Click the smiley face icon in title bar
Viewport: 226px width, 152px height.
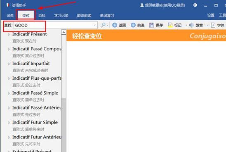[x=195, y=5]
